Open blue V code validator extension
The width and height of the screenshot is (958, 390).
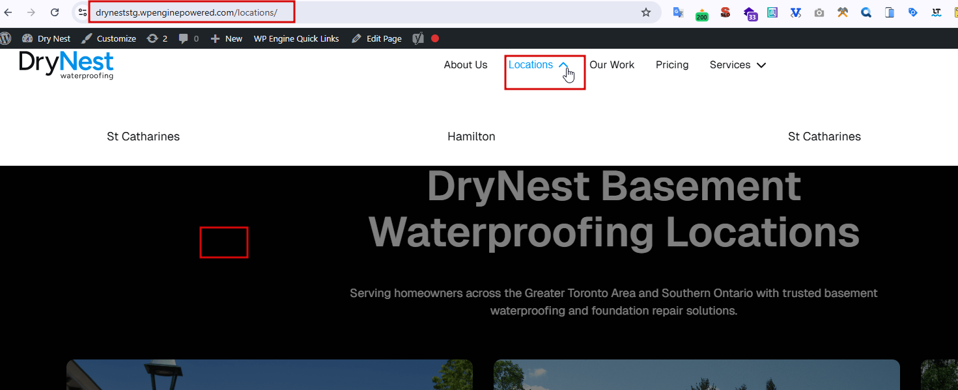click(x=796, y=12)
